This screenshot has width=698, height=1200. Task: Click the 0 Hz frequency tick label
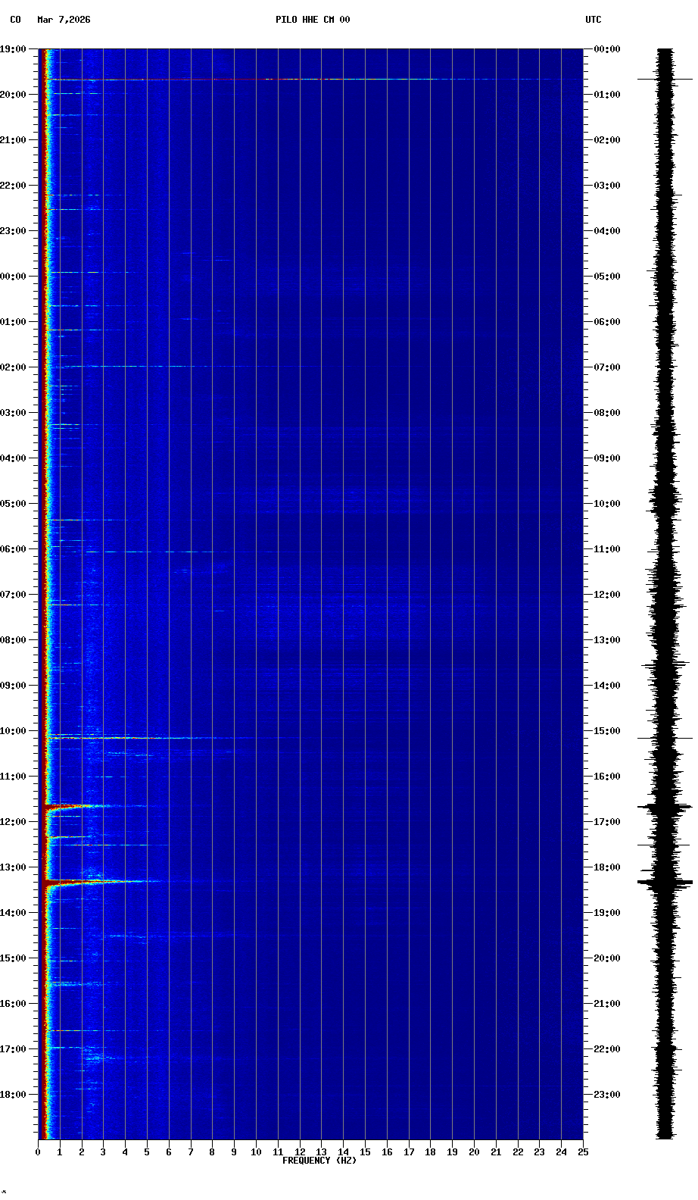pyautogui.click(x=38, y=1152)
